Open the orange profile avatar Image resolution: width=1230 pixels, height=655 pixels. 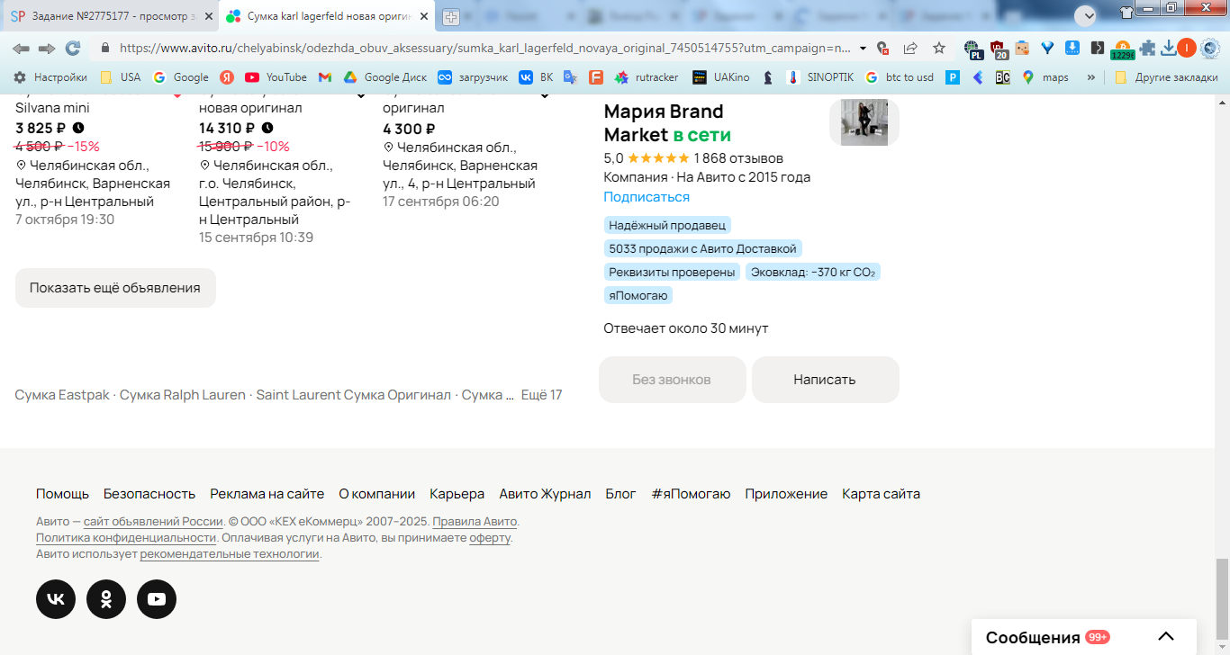[1187, 48]
